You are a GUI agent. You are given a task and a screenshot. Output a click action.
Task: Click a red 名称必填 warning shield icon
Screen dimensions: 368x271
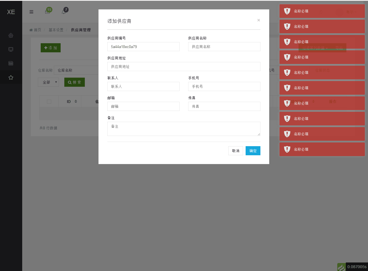click(287, 11)
